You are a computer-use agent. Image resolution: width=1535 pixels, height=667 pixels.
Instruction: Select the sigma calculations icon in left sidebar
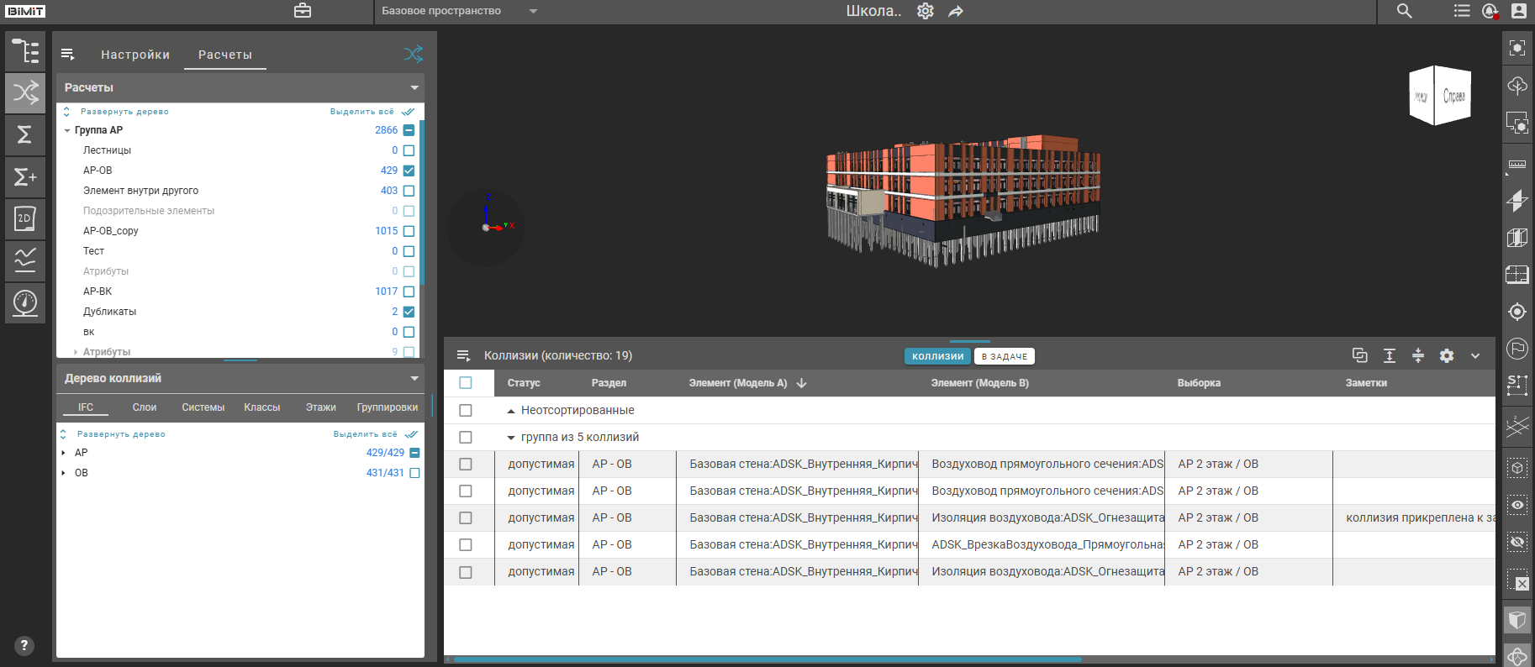click(x=25, y=134)
